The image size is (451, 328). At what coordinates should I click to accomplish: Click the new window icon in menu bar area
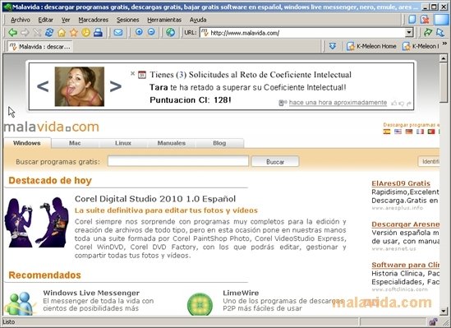coord(412,19)
